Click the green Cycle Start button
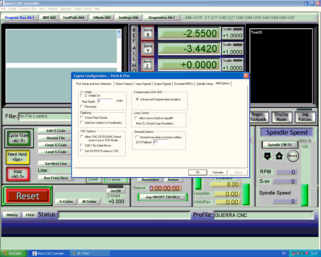The width and height of the screenshot is (321, 257). [x=19, y=138]
